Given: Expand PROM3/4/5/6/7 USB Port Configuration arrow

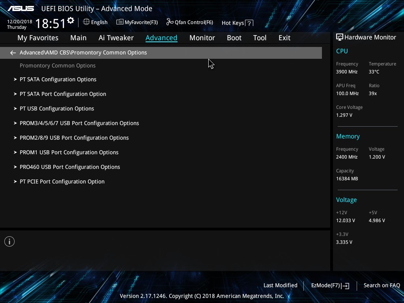Looking at the screenshot, I should point(15,123).
